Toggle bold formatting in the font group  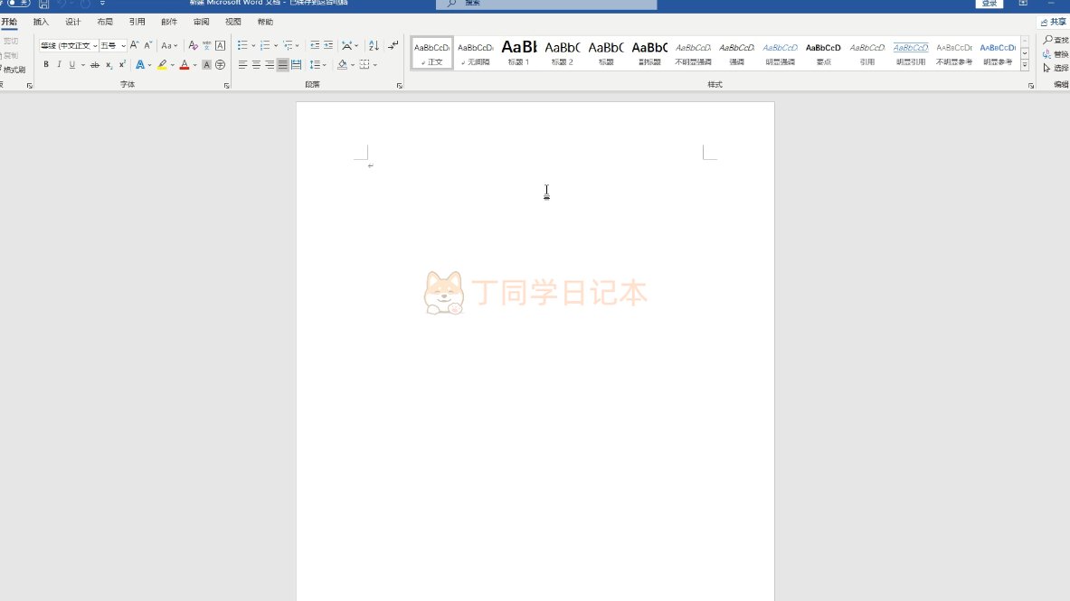pyautogui.click(x=46, y=65)
